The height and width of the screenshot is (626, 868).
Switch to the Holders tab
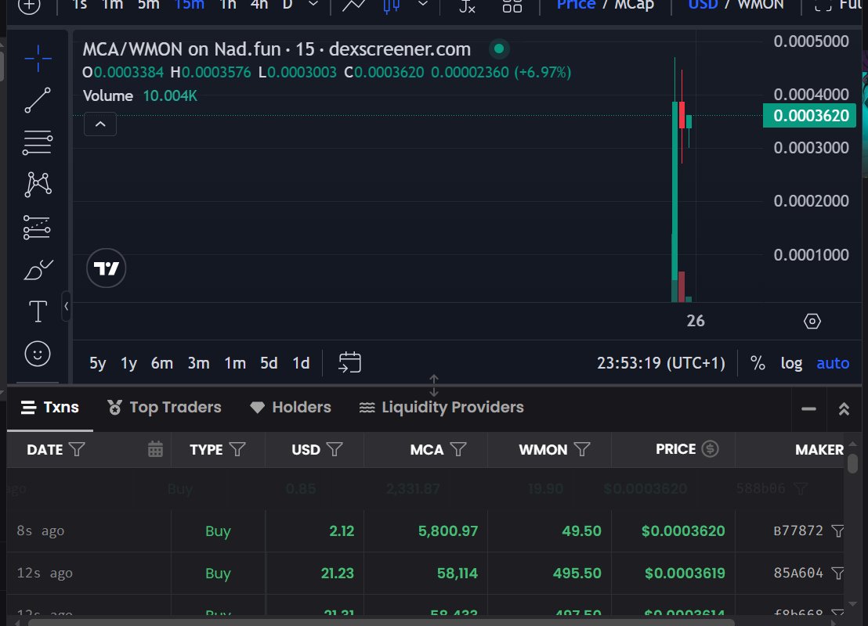click(x=290, y=408)
